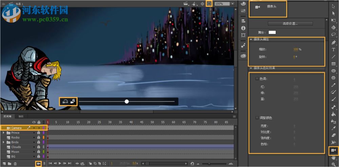Open the timeline panel options menu
The height and width of the screenshot is (167, 339).
tap(234, 117)
